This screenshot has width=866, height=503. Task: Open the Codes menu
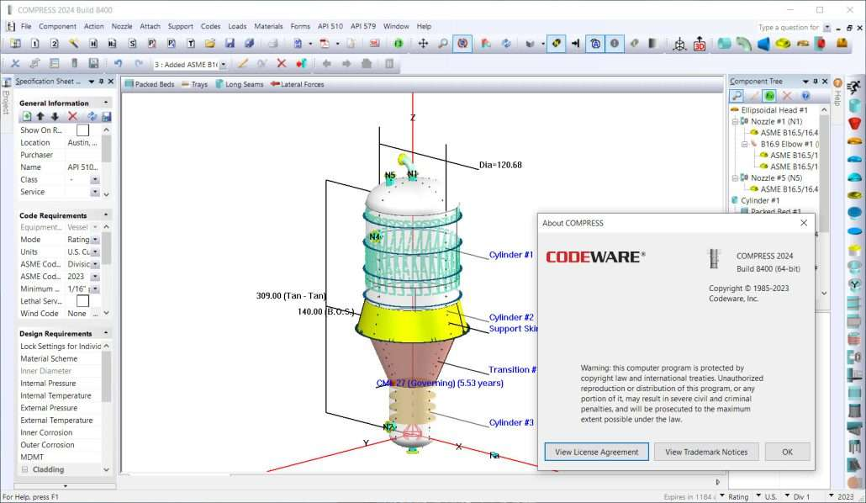point(210,26)
